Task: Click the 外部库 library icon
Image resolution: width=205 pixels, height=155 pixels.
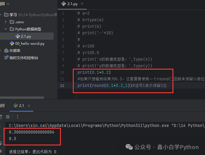Action: coord(6,50)
